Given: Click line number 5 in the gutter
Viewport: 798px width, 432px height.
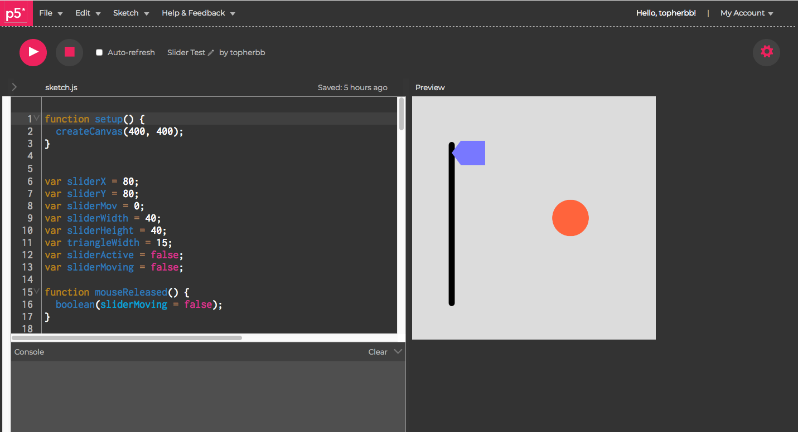Looking at the screenshot, I should [30, 169].
